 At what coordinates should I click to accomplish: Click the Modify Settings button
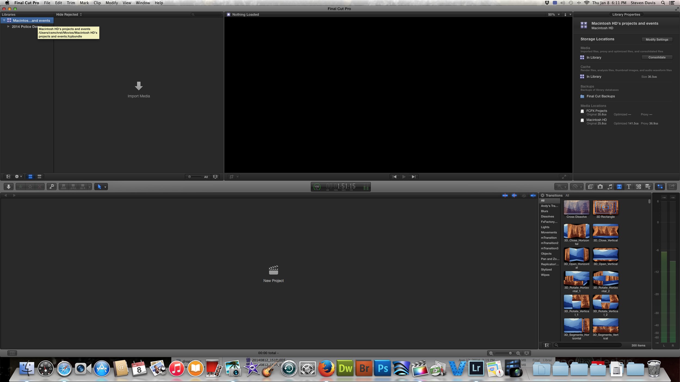point(657,40)
